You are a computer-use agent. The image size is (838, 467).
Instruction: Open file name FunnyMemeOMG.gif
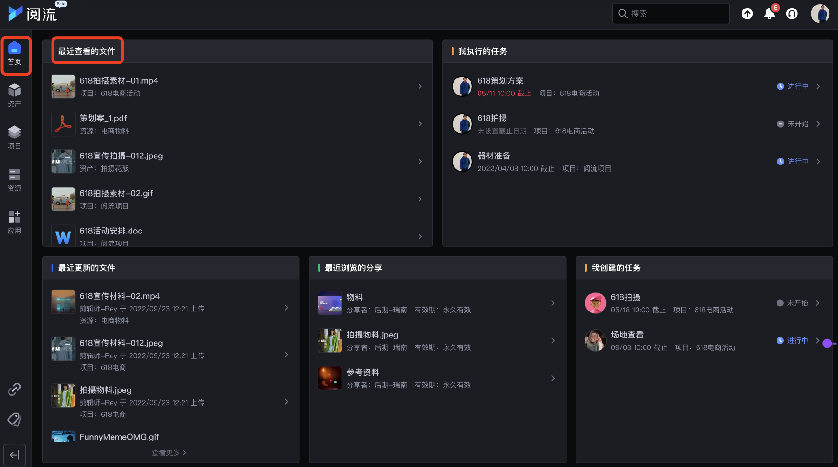coord(119,437)
